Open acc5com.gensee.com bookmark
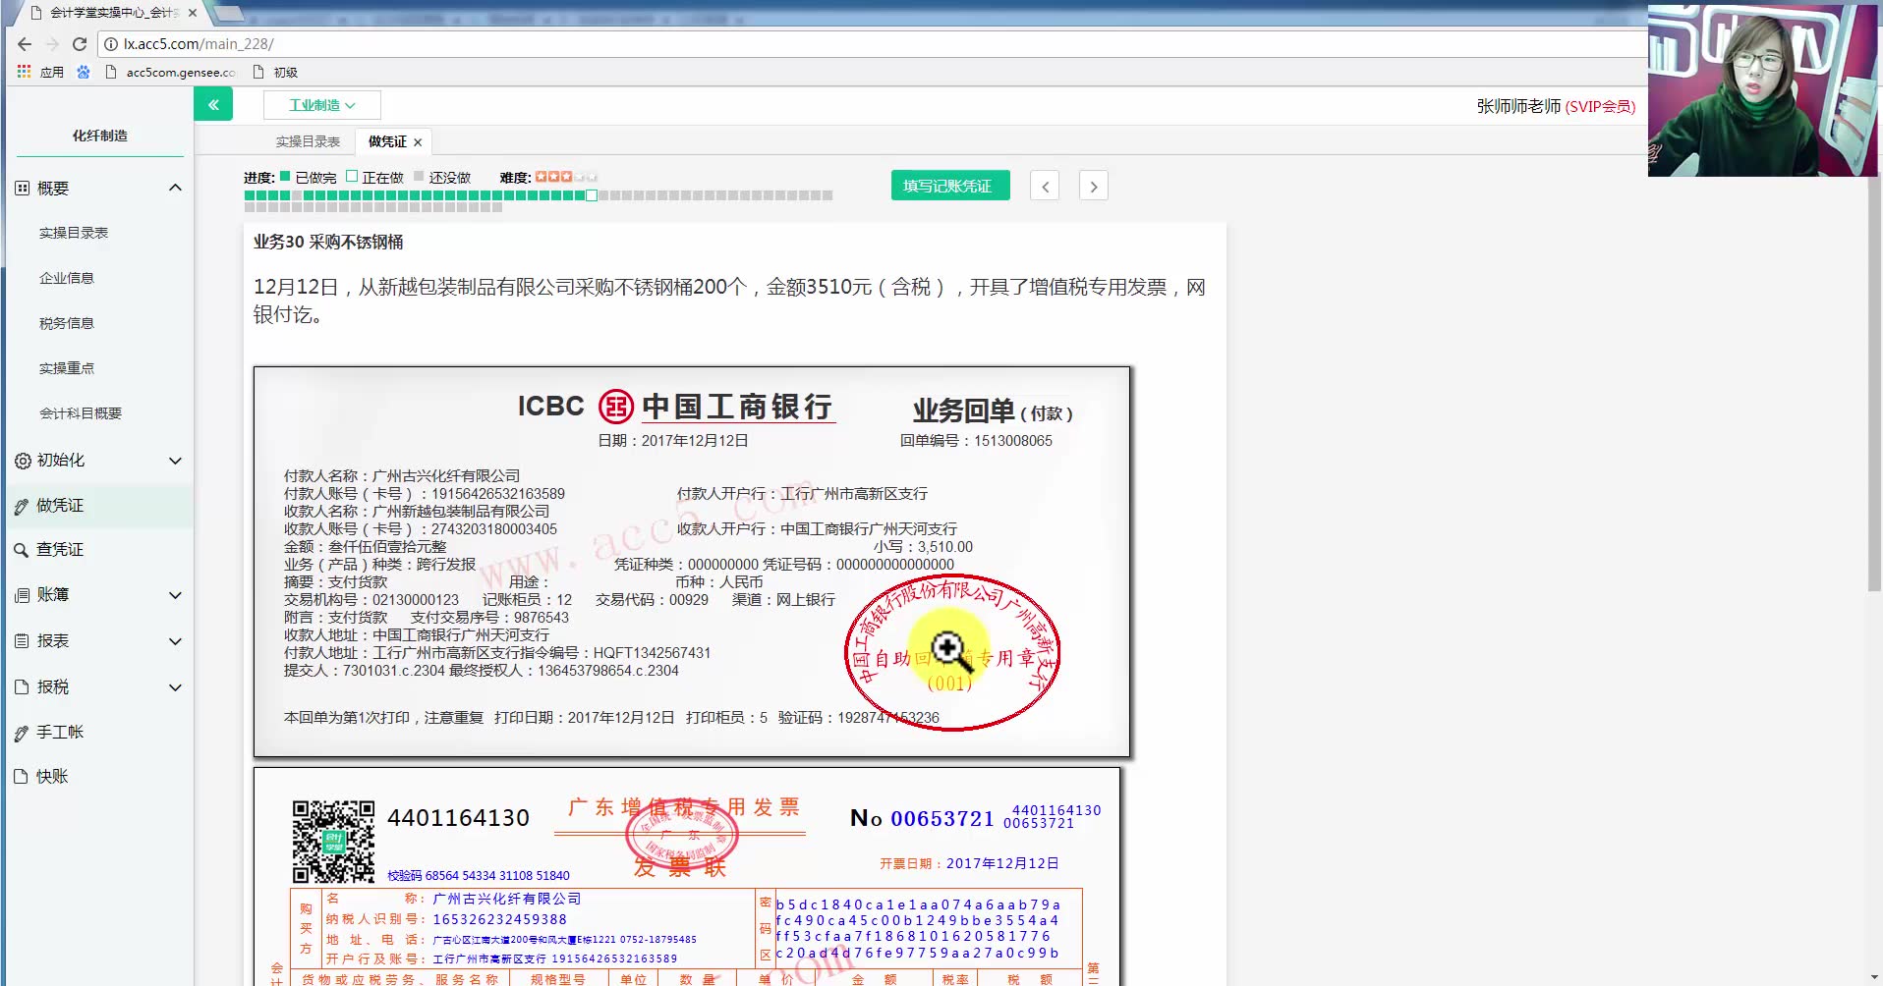The image size is (1883, 986). (x=170, y=72)
